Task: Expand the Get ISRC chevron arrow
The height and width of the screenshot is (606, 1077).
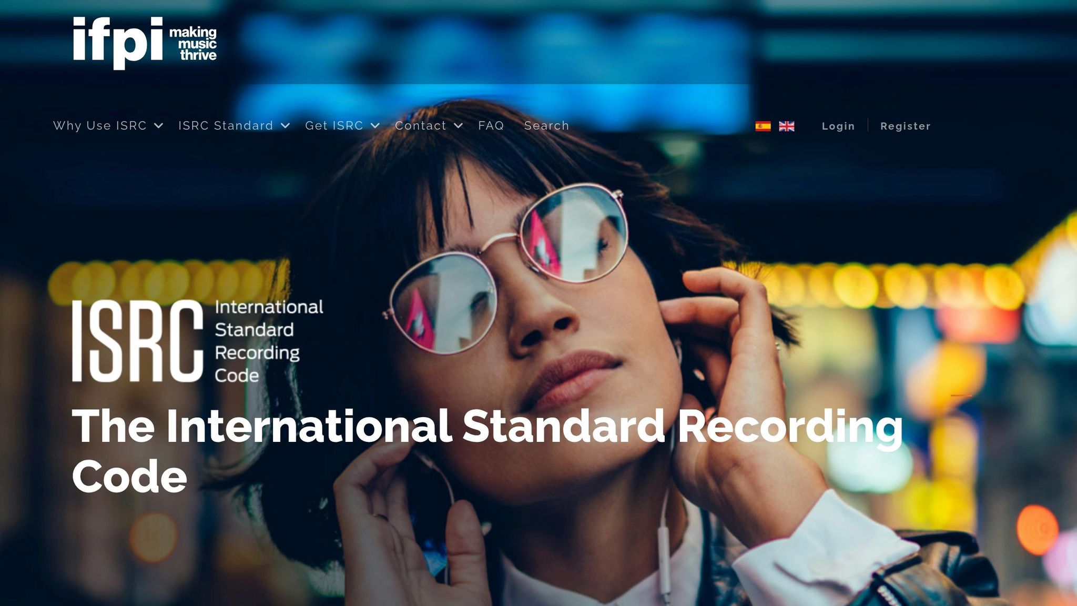Action: (375, 126)
